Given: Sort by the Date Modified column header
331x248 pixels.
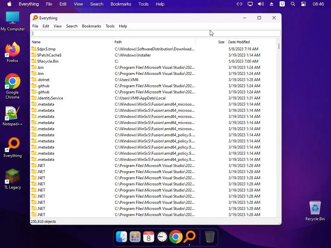Looking at the screenshot, I should click(251, 42).
